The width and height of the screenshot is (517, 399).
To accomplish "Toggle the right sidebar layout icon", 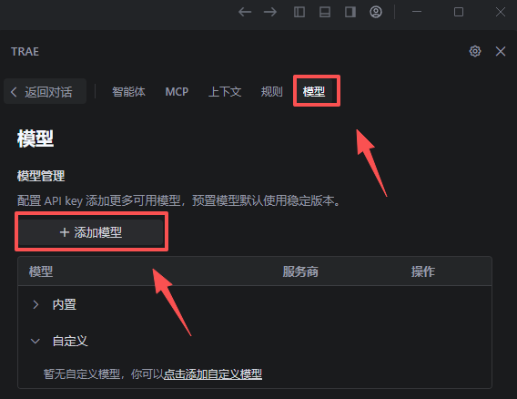I will pyautogui.click(x=350, y=12).
